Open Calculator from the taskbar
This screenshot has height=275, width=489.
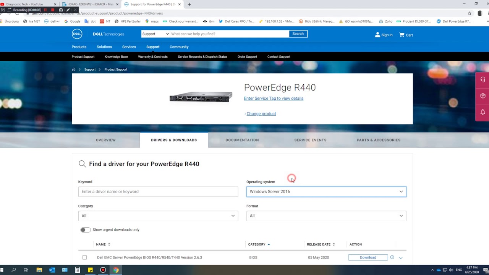pyautogui.click(x=78, y=270)
